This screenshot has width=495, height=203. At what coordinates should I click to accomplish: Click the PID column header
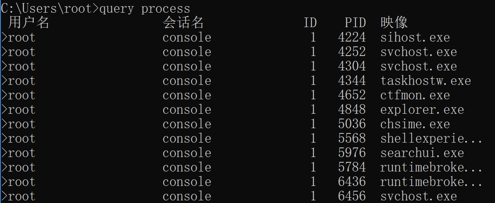[355, 23]
